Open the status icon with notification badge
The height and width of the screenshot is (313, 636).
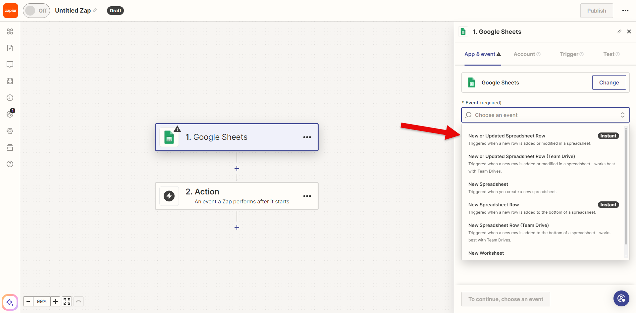10,114
